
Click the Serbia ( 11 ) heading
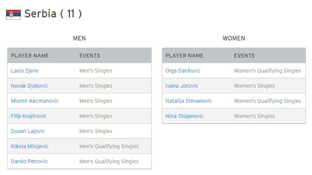[53, 14]
